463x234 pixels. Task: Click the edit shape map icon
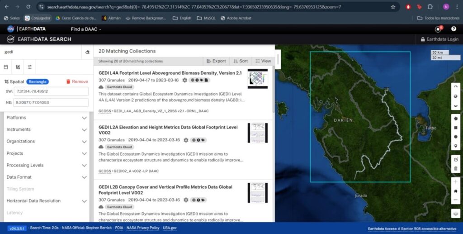click(x=455, y=159)
